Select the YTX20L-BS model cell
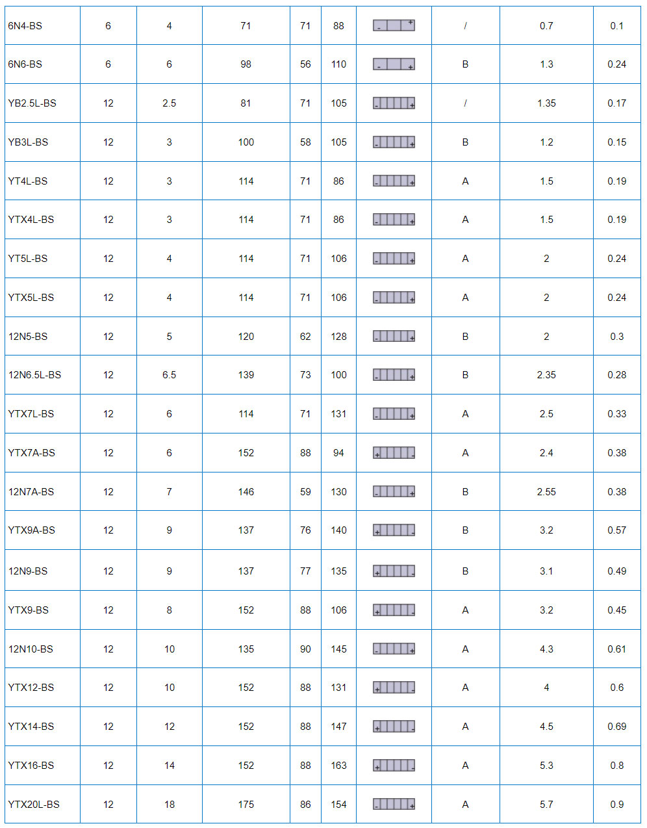The image size is (647, 828). click(42, 804)
